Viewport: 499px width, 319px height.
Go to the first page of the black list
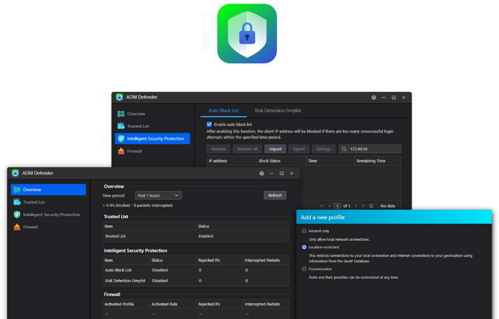pos(321,206)
